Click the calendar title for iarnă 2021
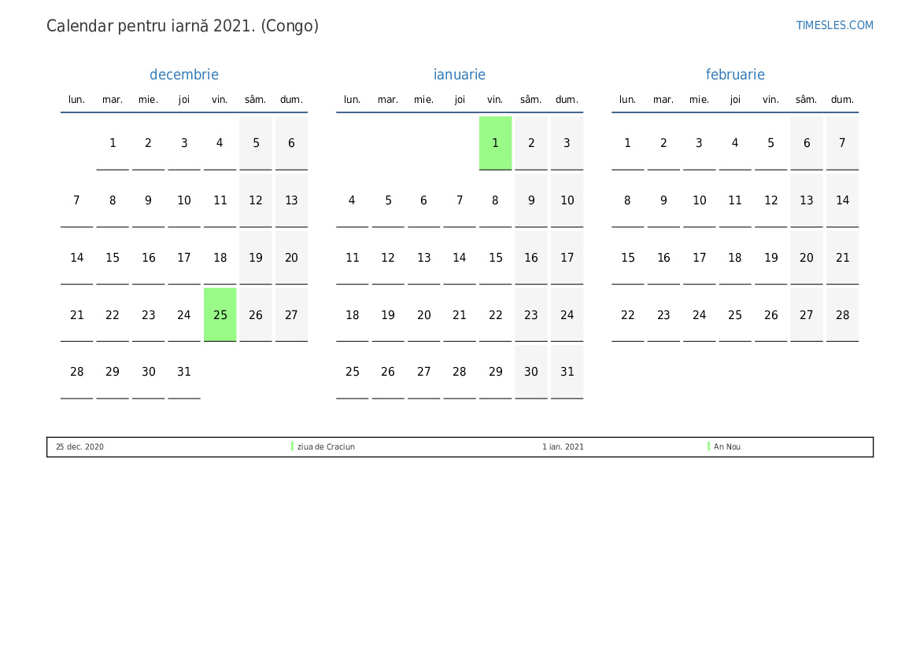 pyautogui.click(x=183, y=26)
